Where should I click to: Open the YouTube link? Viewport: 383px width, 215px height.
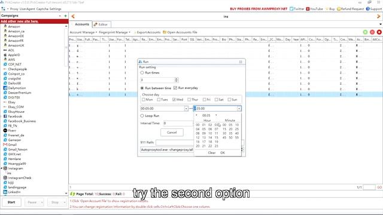click(315, 9)
